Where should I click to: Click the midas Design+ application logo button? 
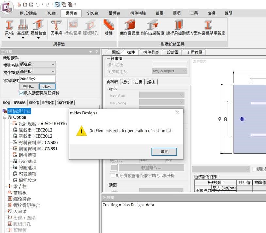pyautogui.click(x=7, y=8)
